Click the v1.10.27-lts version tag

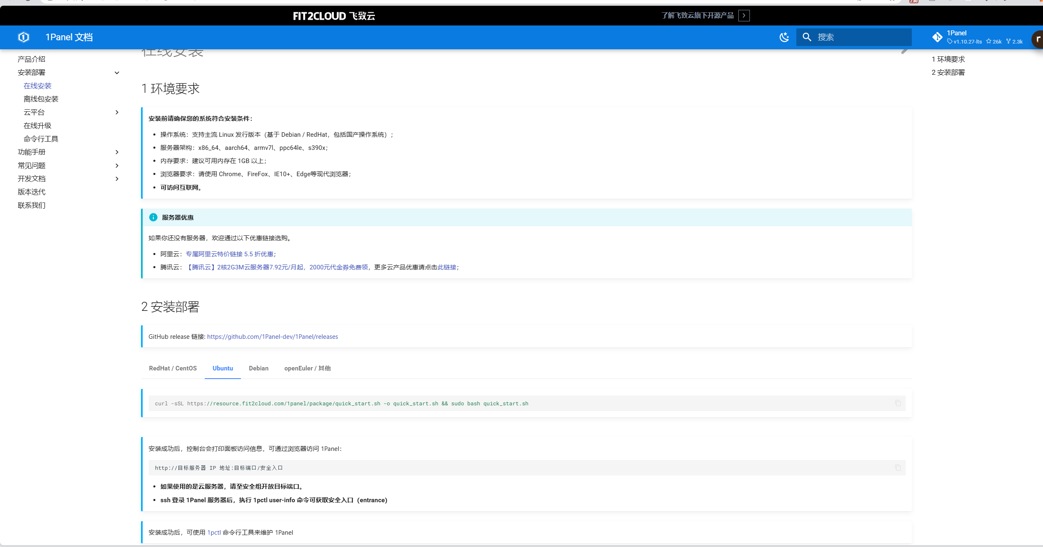tap(964, 41)
